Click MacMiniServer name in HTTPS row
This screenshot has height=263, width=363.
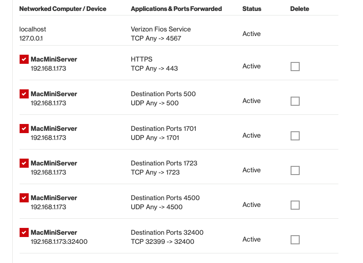pyautogui.click(x=54, y=59)
